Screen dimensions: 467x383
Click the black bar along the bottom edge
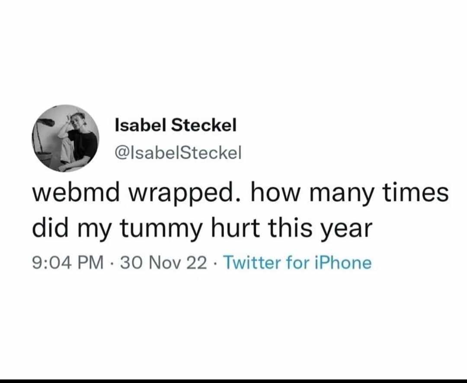(233, 380)
